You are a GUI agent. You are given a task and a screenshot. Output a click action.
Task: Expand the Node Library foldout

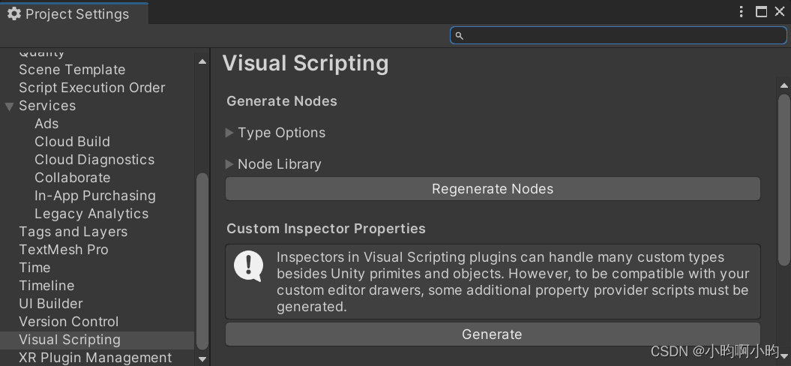click(x=229, y=164)
